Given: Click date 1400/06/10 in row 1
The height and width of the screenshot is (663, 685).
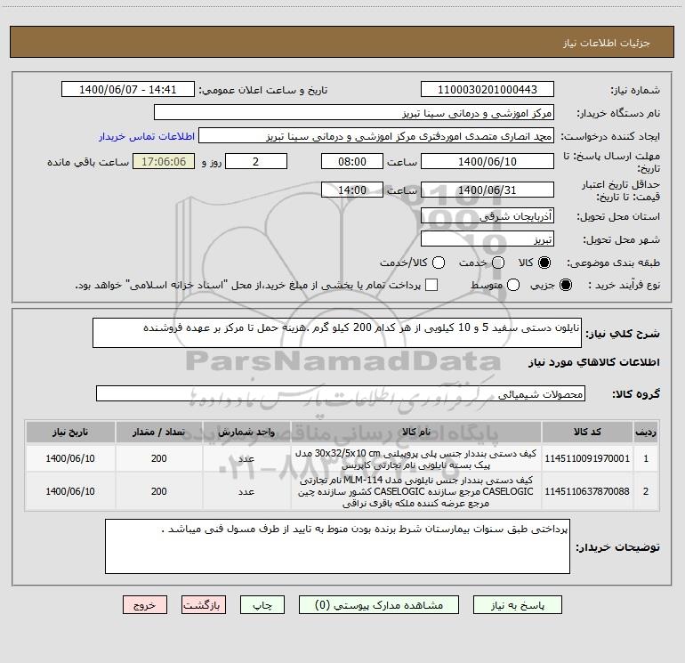Looking at the screenshot, I should (70, 458).
